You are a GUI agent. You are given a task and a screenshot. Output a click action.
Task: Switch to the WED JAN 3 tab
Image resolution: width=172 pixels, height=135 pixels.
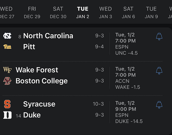click(x=105, y=12)
